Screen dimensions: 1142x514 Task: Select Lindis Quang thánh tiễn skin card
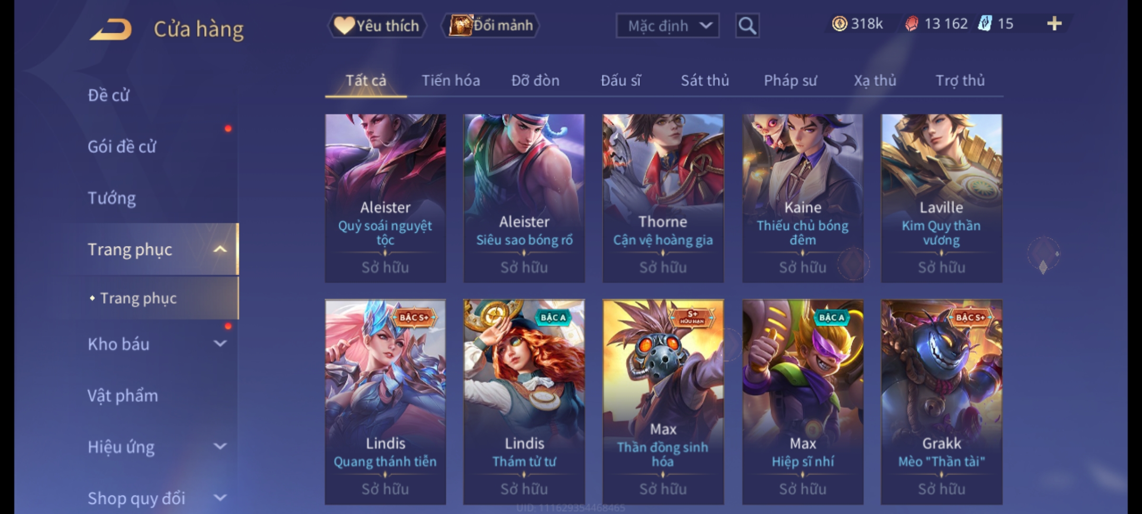385,402
